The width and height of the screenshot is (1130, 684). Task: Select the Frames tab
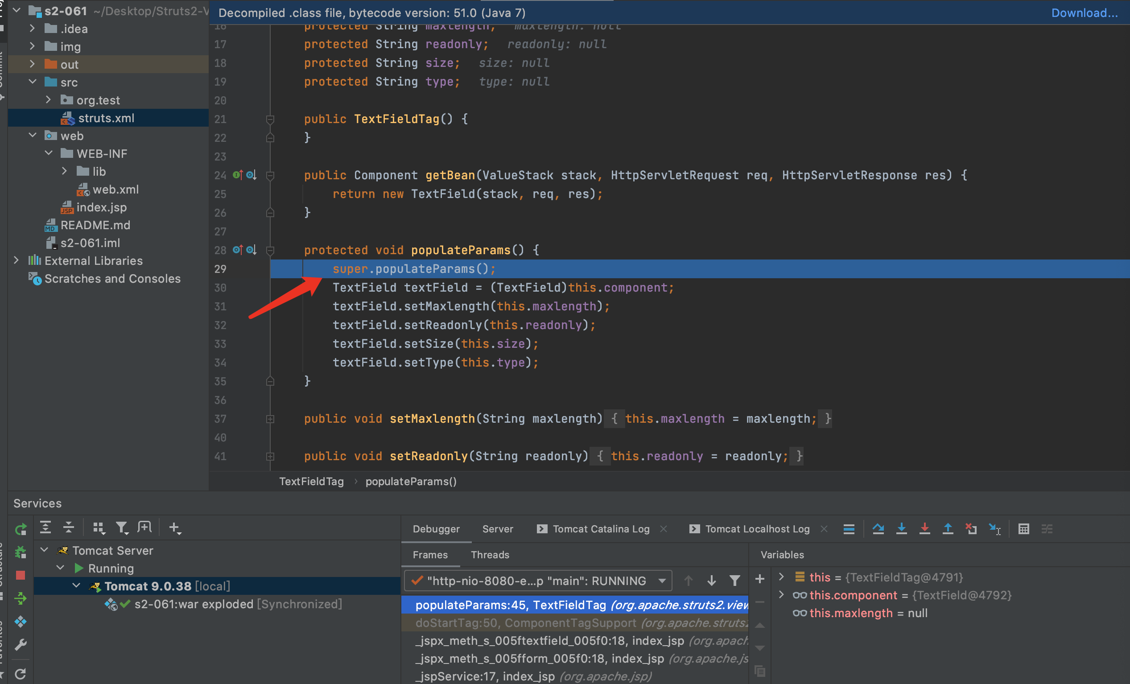coord(430,555)
